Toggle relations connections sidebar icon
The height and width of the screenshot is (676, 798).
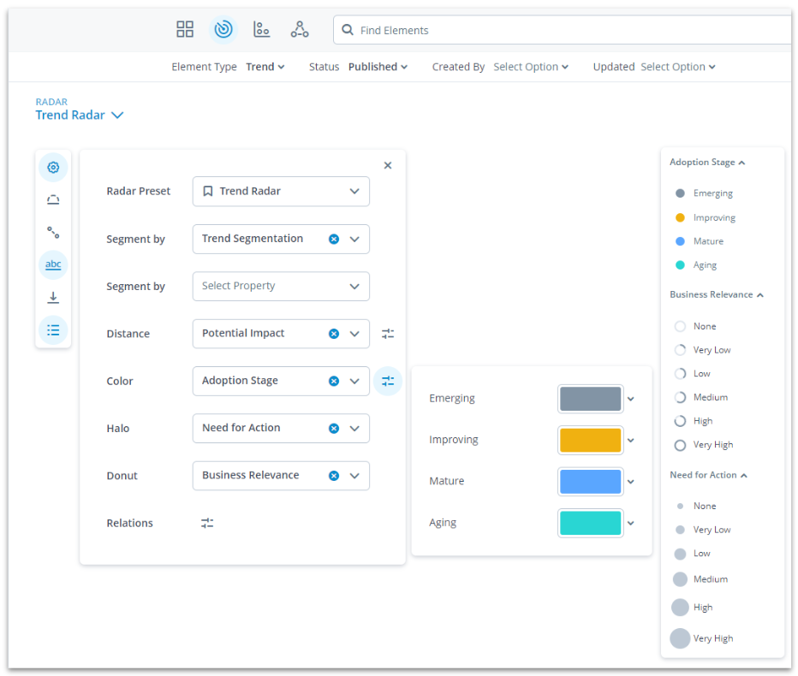pyautogui.click(x=53, y=233)
